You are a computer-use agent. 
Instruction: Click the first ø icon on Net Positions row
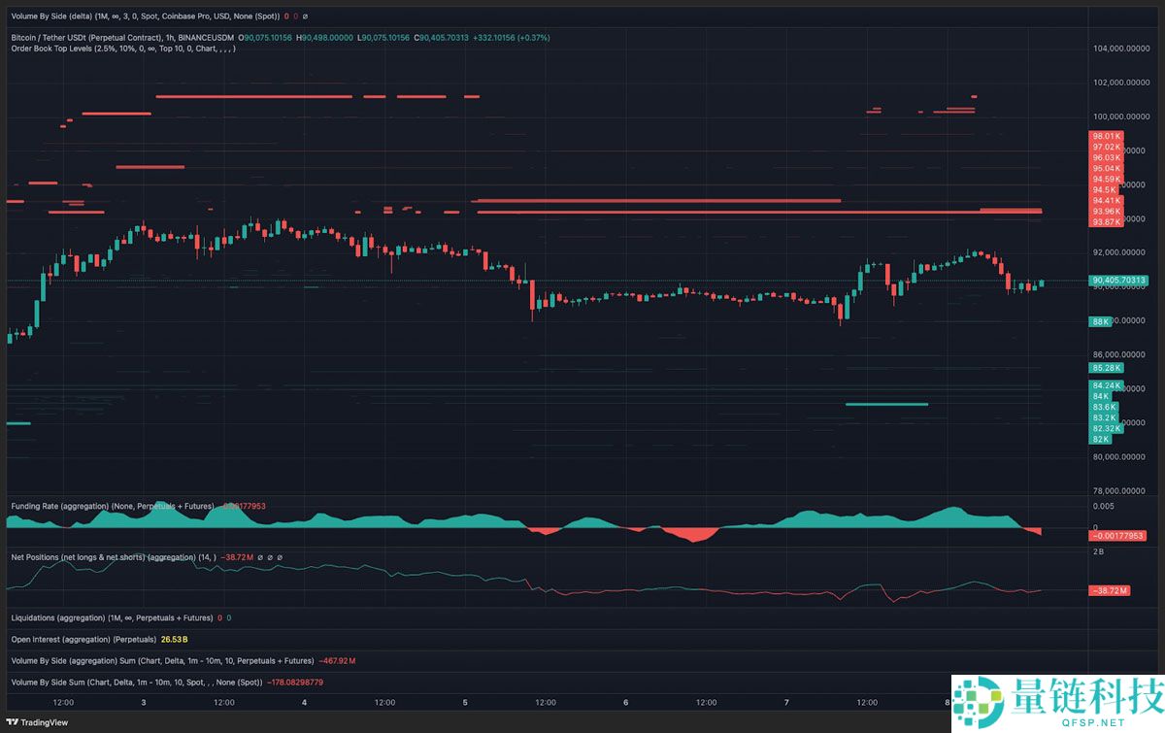coord(258,556)
